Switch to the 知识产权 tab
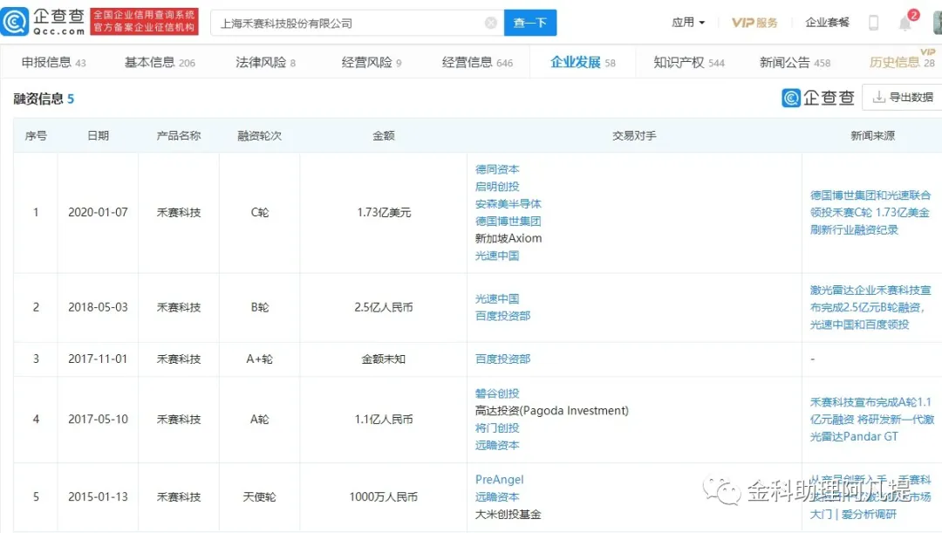The height and width of the screenshot is (533, 942). pyautogui.click(x=689, y=62)
